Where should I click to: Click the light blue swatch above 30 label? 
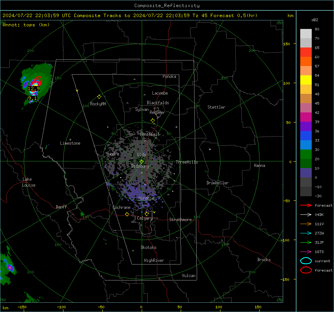point(306,145)
